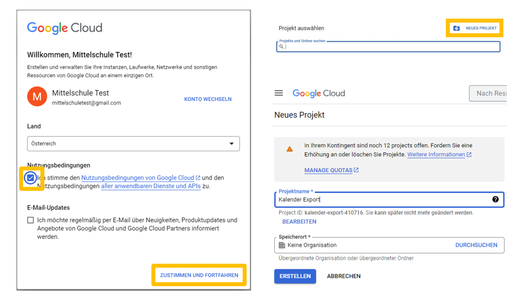This screenshot has height=302, width=513.
Task: Click the Mittelschule Test avatar circle
Action: 37,97
